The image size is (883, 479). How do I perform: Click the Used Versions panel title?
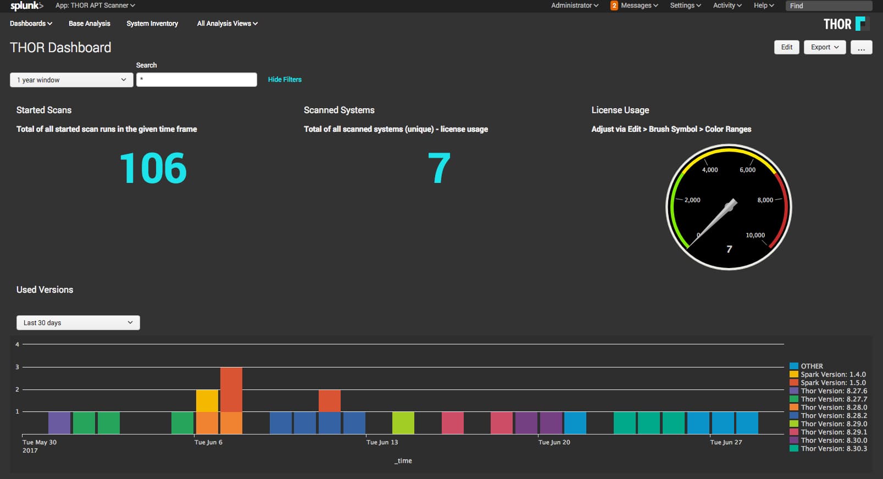click(x=45, y=289)
